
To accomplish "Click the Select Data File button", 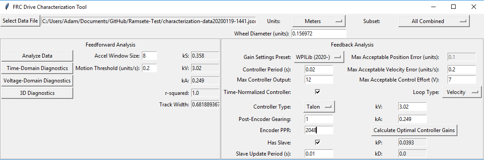I will (20, 21).
